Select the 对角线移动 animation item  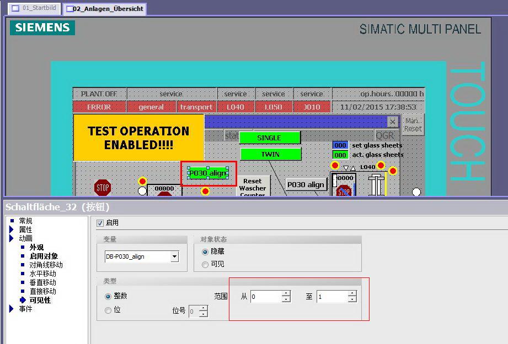point(46,265)
